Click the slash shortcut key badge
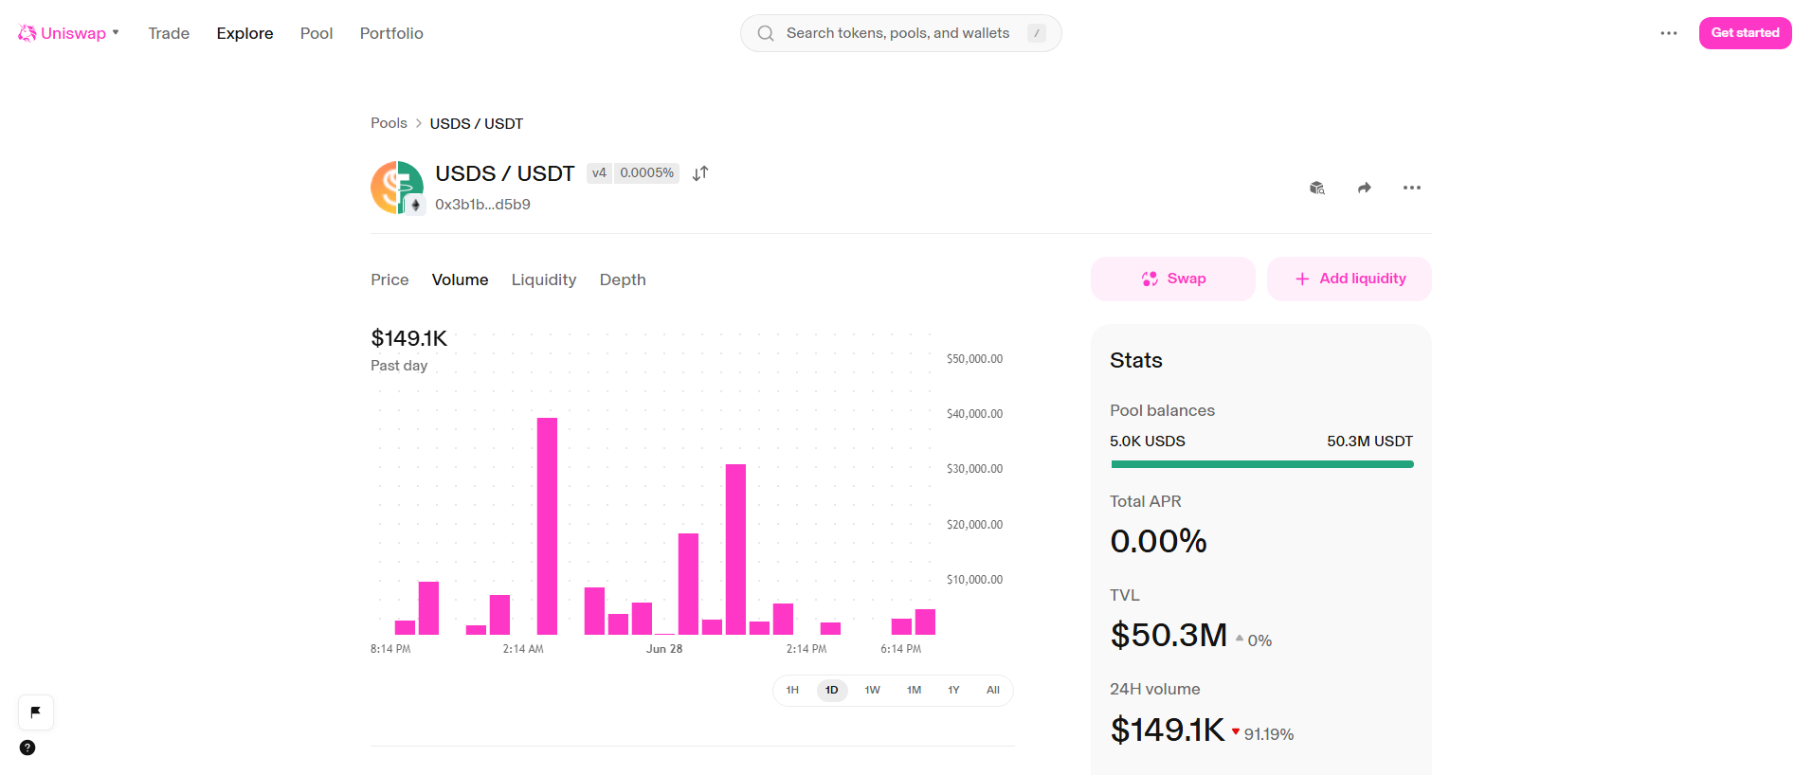Image resolution: width=1794 pixels, height=775 pixels. (x=1037, y=33)
